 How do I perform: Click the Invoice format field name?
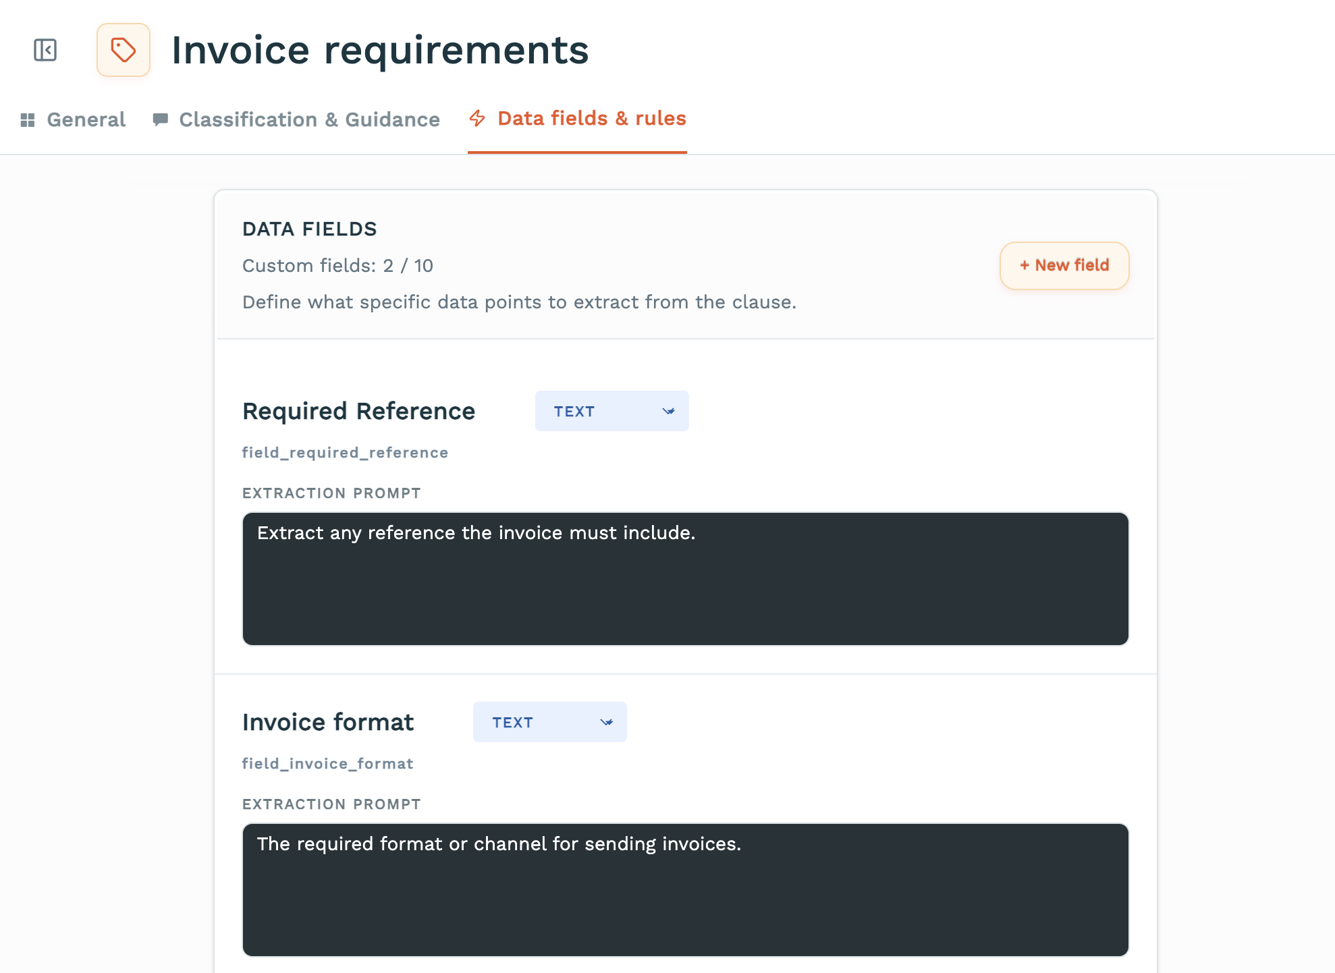pyautogui.click(x=328, y=722)
